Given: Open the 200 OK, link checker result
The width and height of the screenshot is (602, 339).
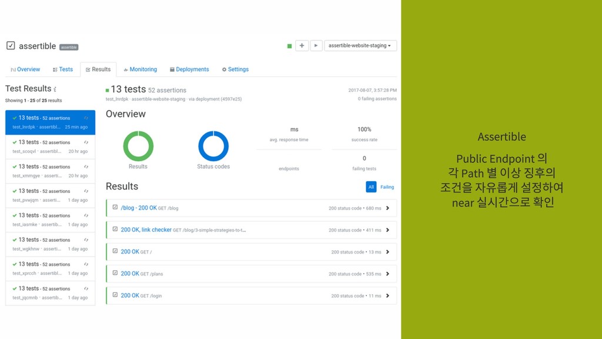Looking at the screenshot, I should (146, 230).
